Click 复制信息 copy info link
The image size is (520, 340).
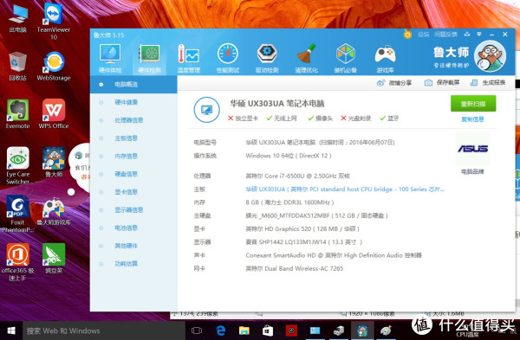click(472, 119)
